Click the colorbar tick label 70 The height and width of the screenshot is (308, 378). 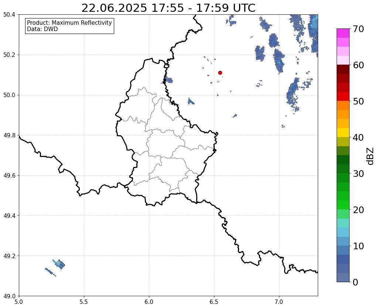click(x=358, y=29)
